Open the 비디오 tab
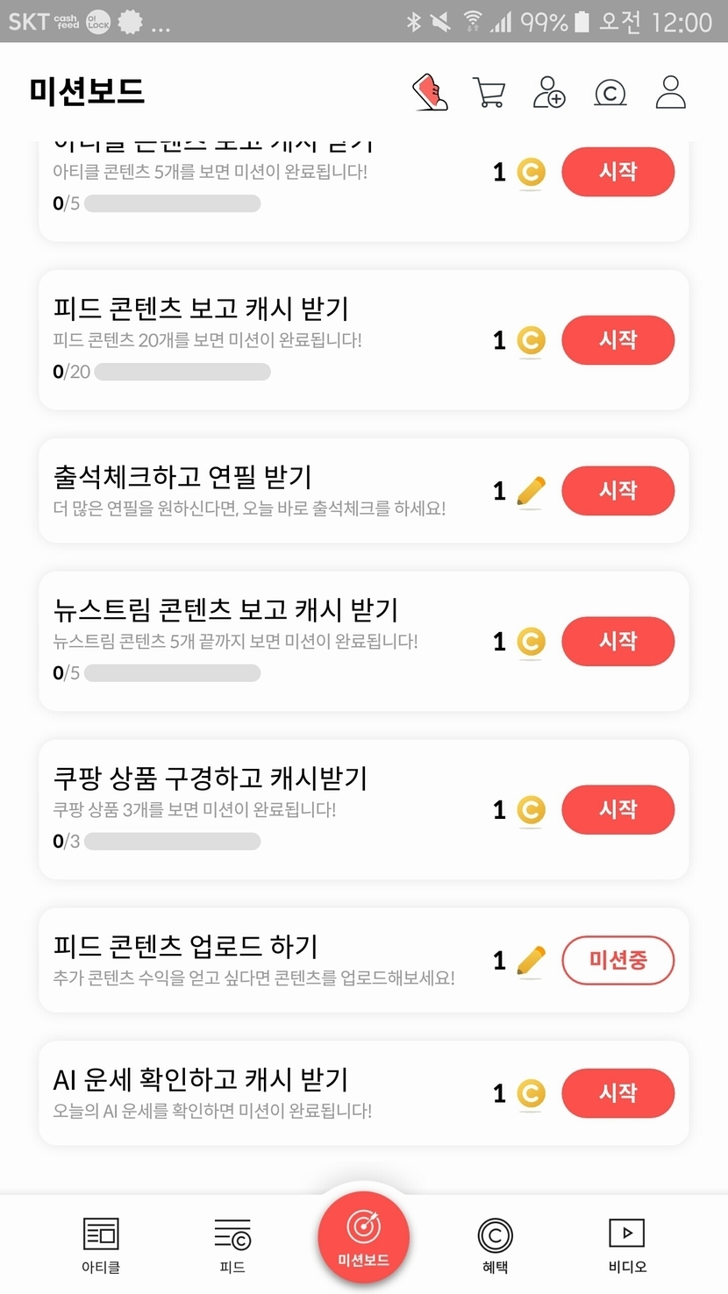 point(627,1244)
